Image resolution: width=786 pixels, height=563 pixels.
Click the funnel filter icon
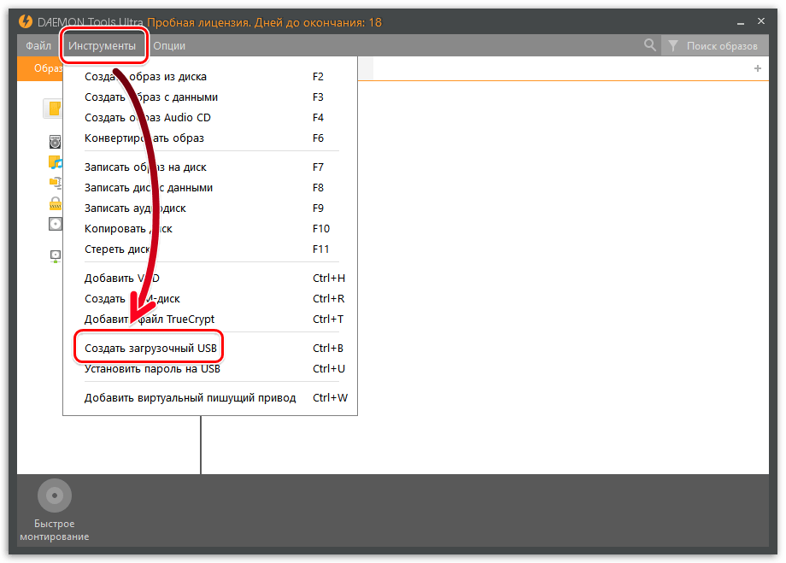point(673,46)
